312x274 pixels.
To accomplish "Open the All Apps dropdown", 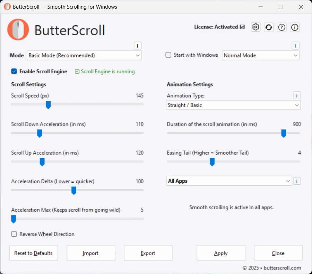I will coord(229,181).
